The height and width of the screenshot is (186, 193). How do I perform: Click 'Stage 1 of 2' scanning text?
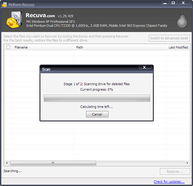click(97, 84)
